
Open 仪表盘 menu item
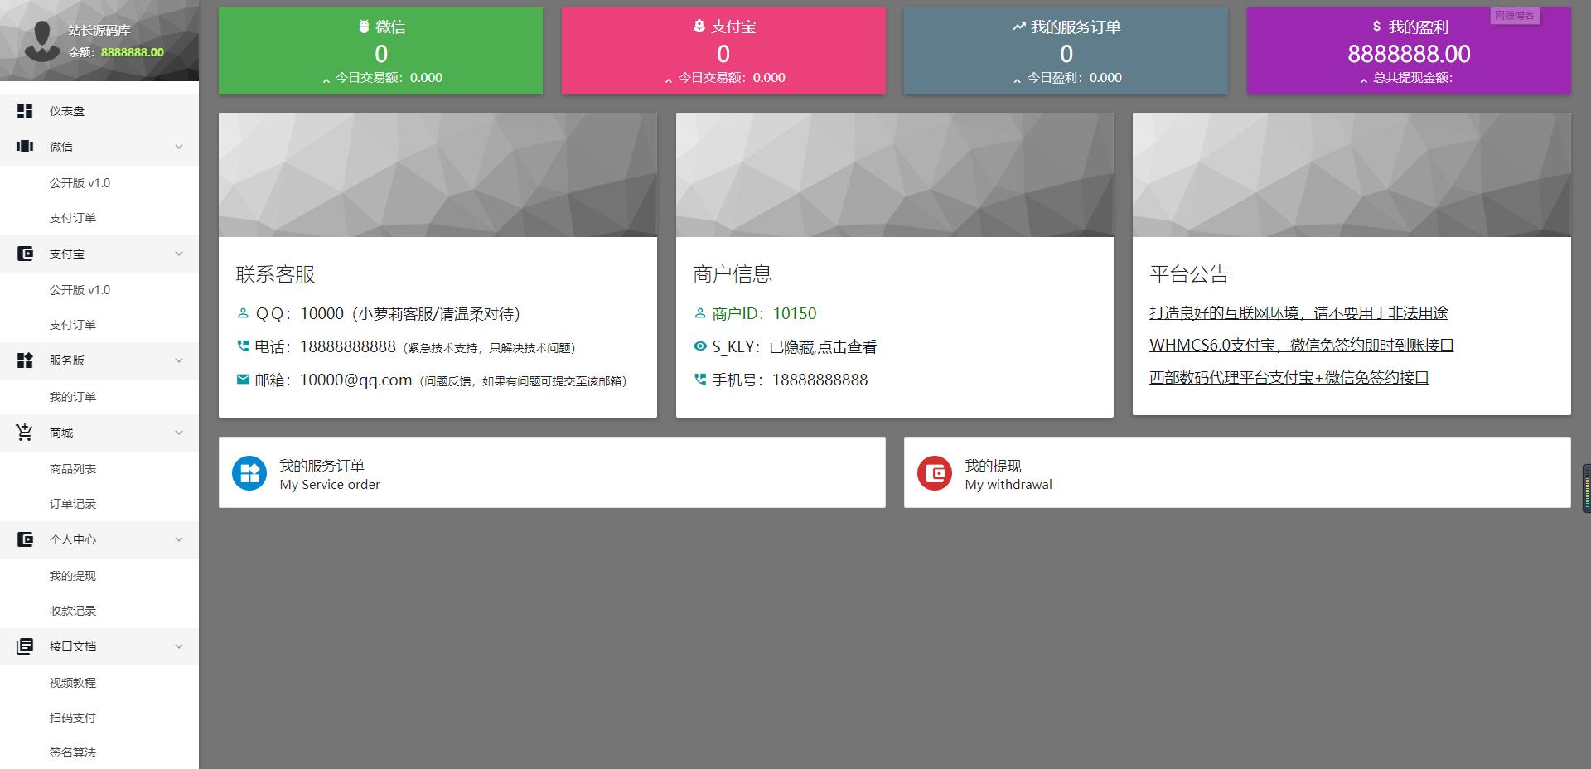(67, 111)
